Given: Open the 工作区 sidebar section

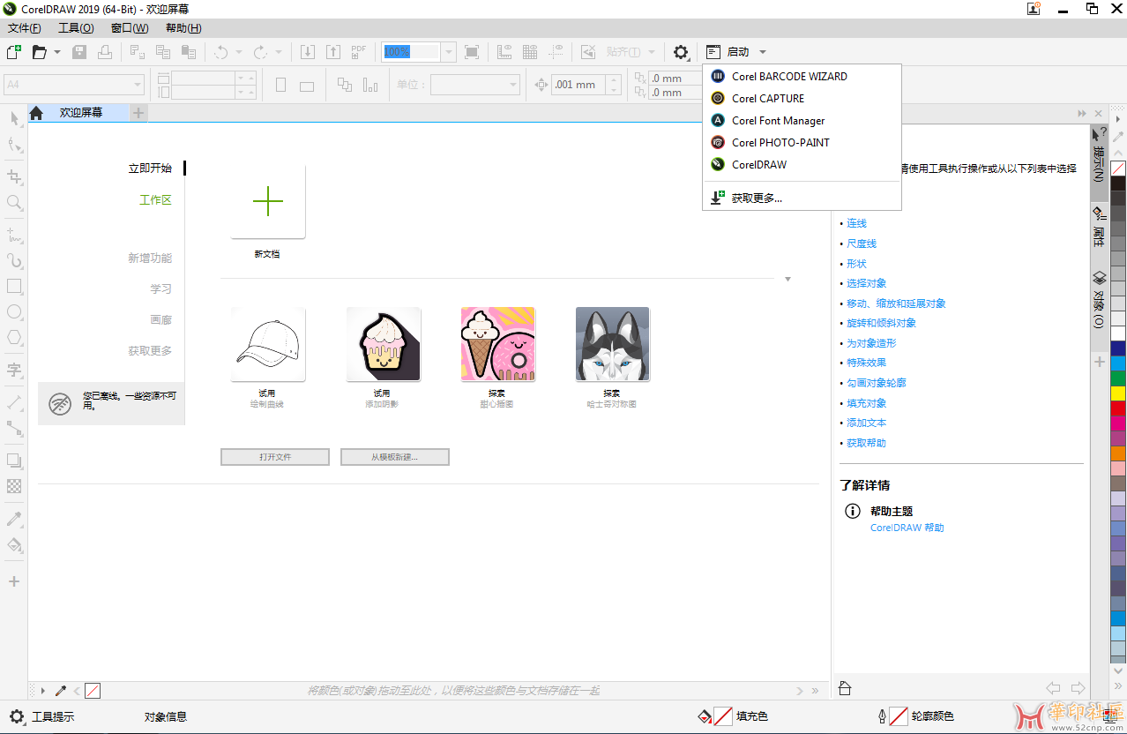Looking at the screenshot, I should coord(156,200).
